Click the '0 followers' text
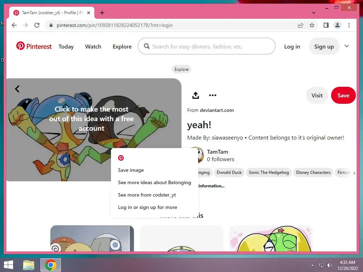This screenshot has width=363, height=272. (220, 159)
